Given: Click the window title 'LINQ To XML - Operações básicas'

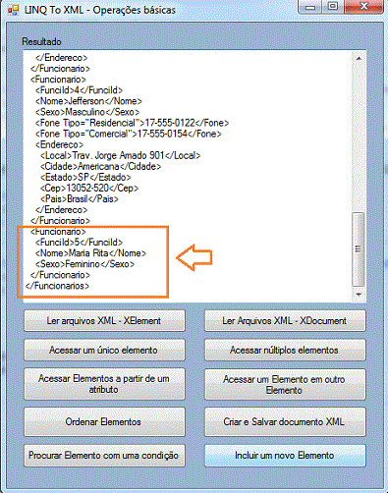Looking at the screenshot, I should [100, 10].
